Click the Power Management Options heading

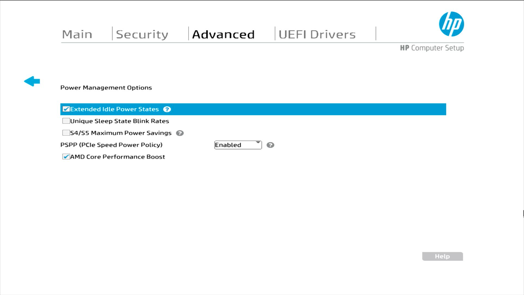[x=106, y=88]
